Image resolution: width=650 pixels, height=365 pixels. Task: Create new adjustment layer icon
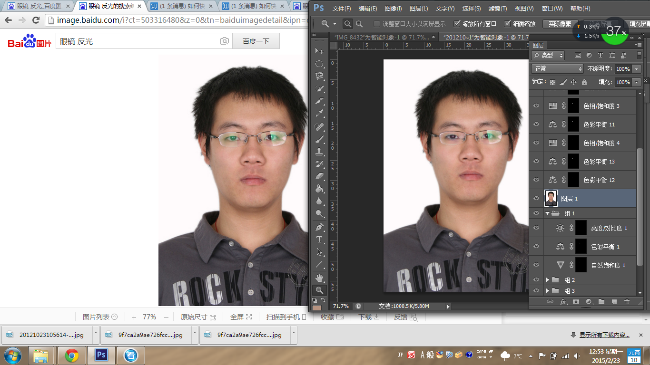[x=589, y=302]
